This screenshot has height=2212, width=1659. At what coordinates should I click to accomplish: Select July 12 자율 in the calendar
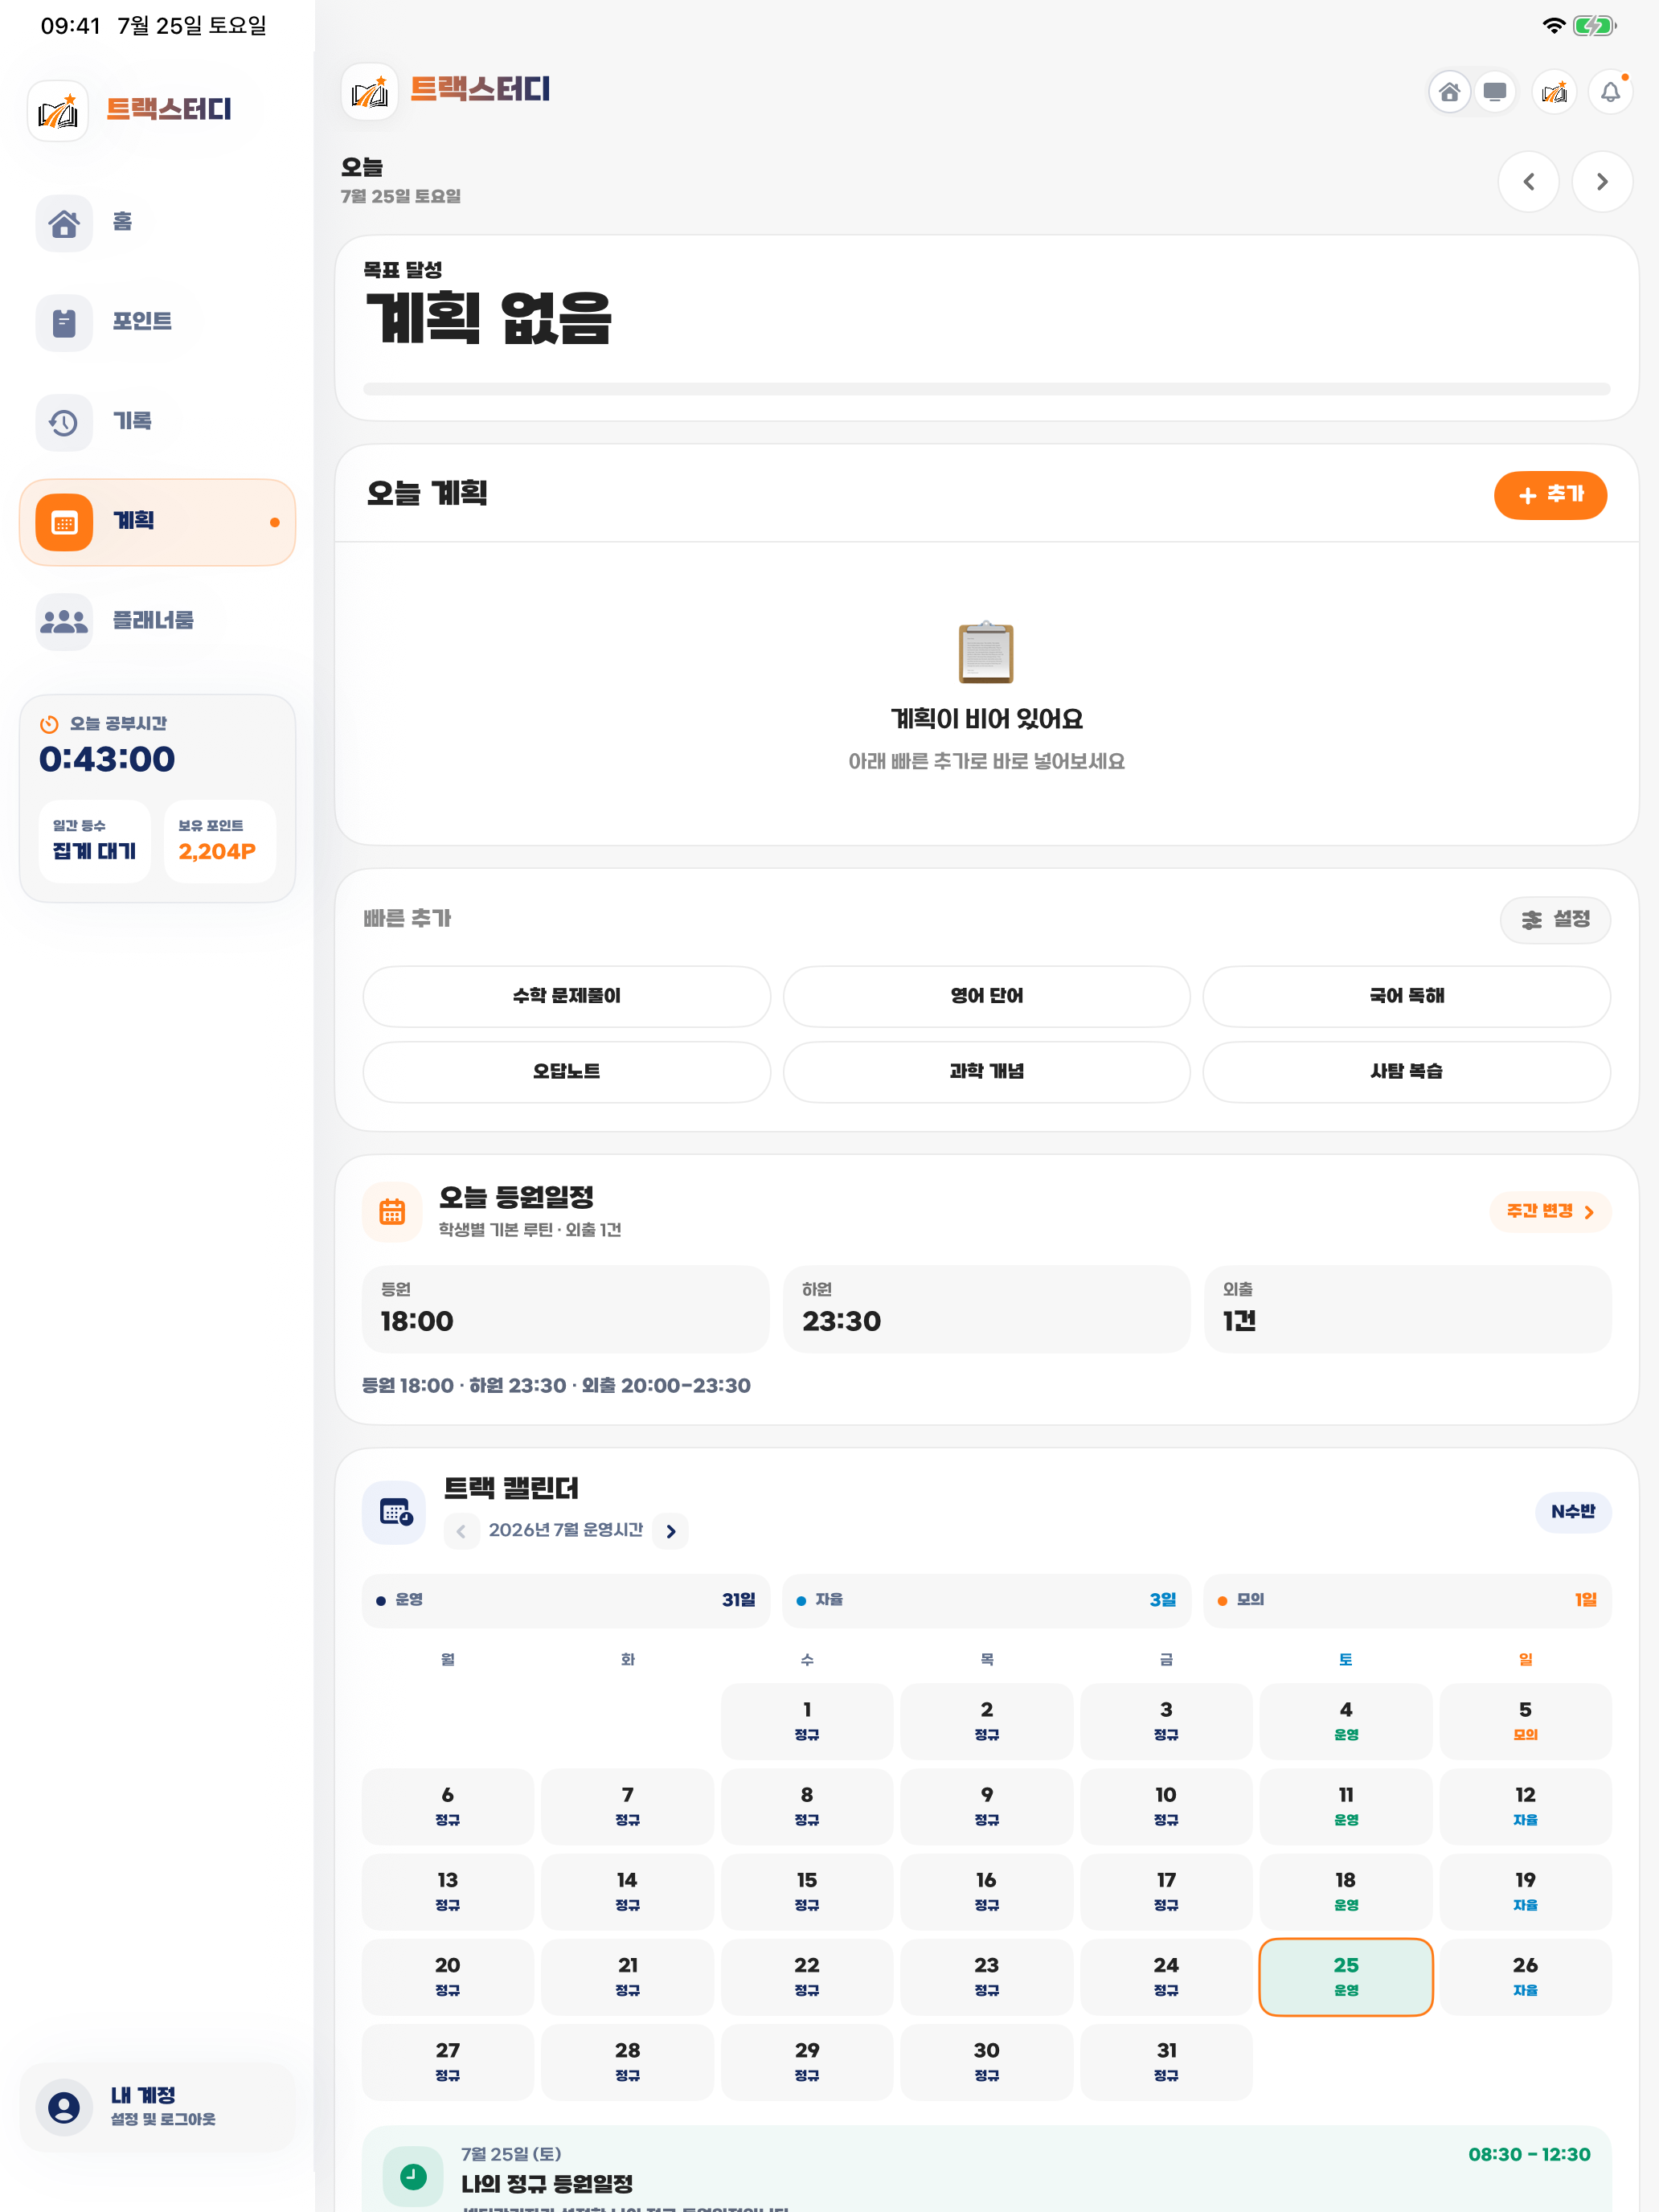pos(1525,1806)
